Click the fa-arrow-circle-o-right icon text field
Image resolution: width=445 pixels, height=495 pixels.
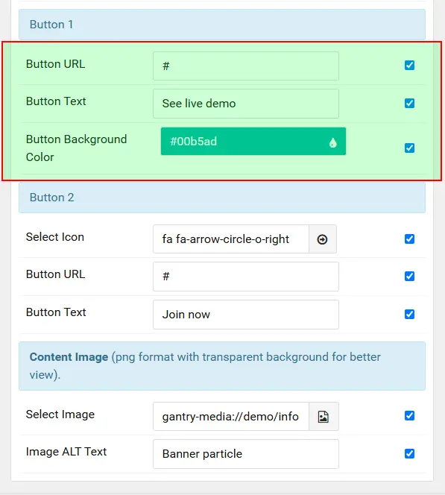click(x=231, y=239)
